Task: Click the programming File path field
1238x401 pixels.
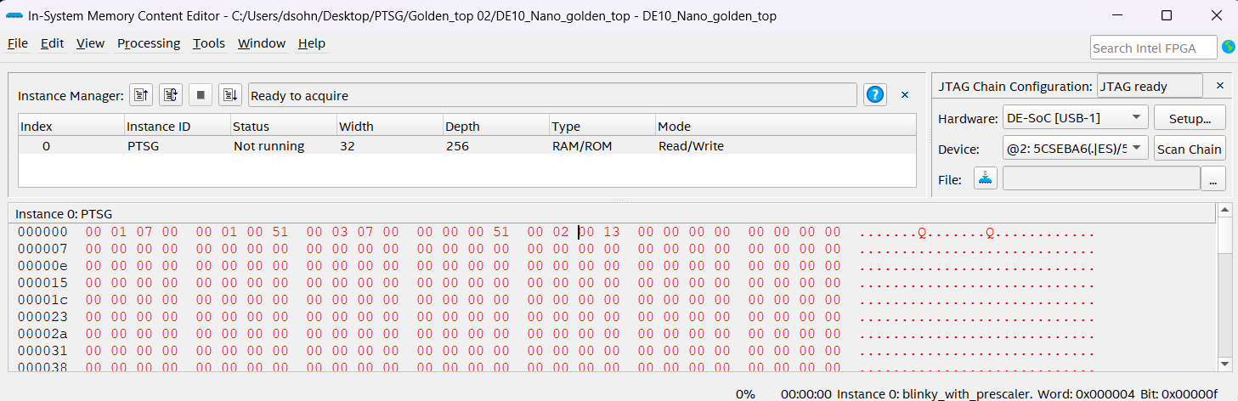Action: (1101, 178)
